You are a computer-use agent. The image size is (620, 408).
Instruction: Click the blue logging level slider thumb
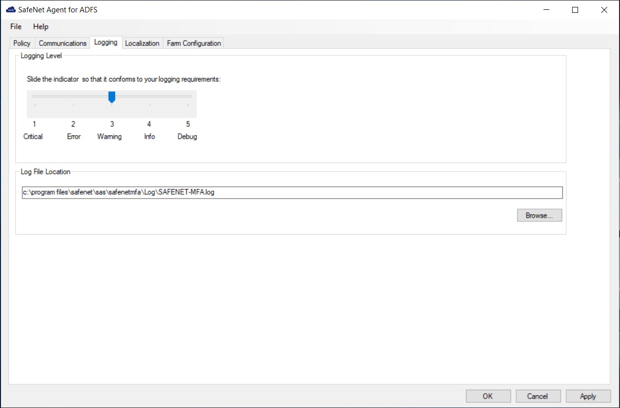112,97
